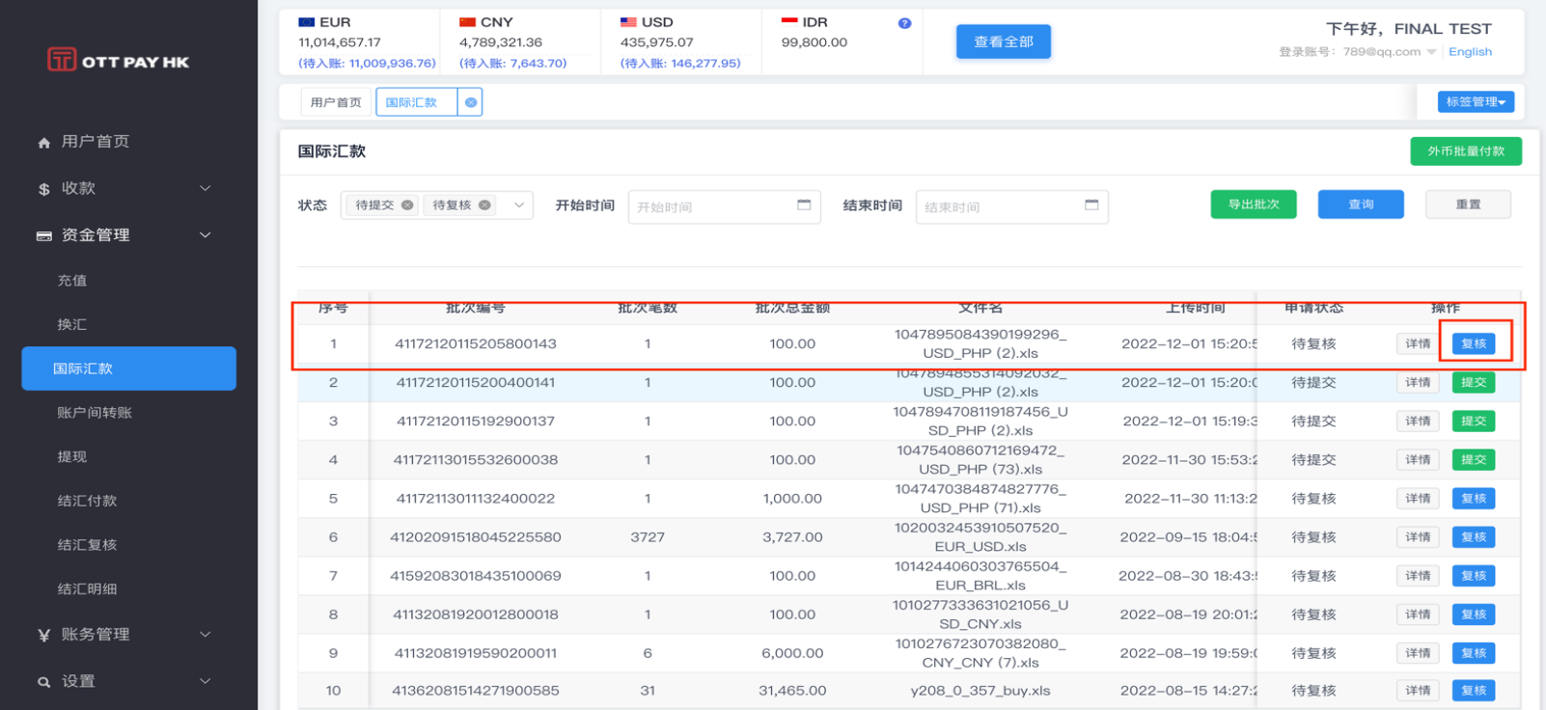Click the blue help icon near IDR balance
The width and height of the screenshot is (1546, 710).
pos(904,23)
